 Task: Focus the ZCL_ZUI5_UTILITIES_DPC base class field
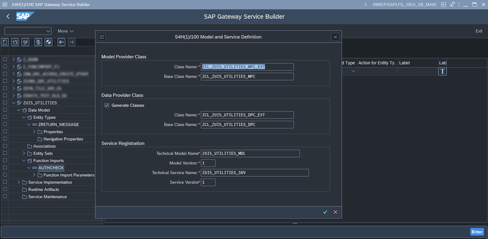[247, 124]
